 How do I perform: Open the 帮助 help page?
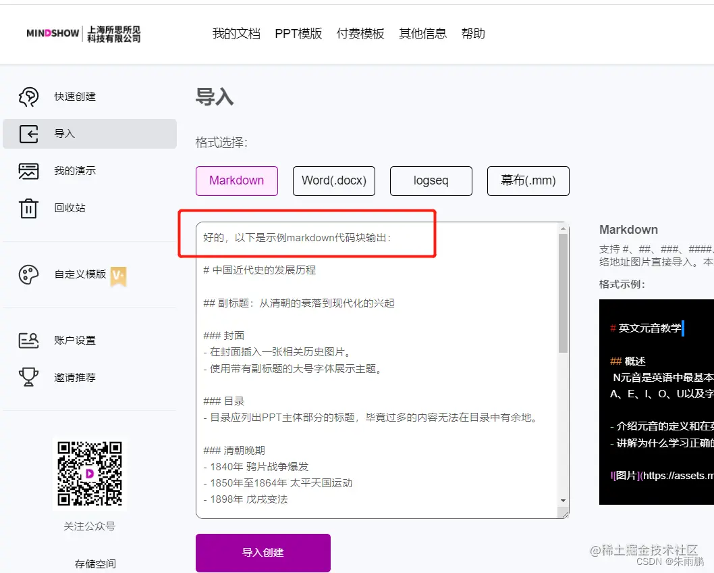(473, 33)
